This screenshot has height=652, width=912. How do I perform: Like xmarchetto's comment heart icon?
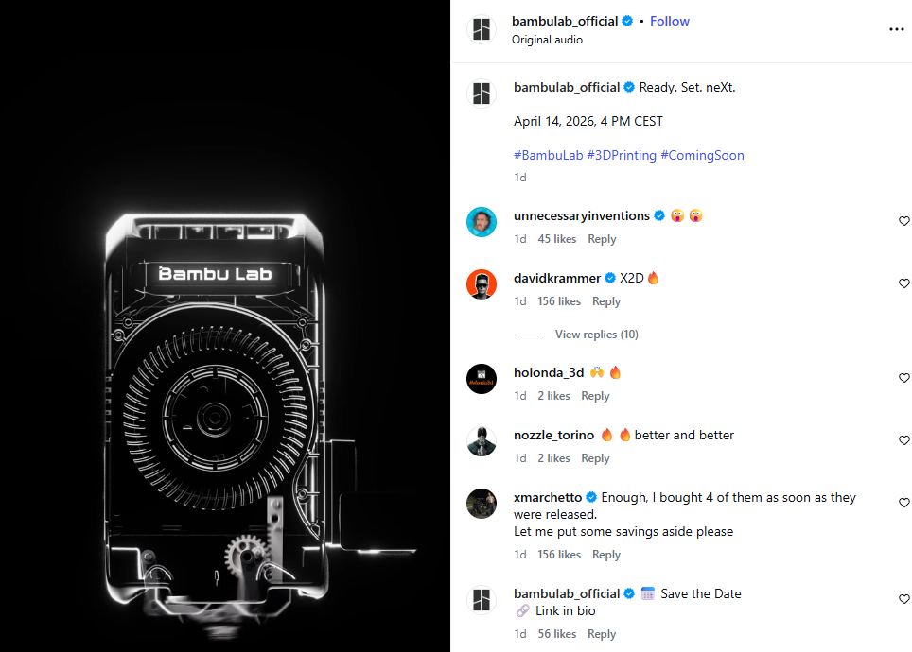(x=903, y=503)
